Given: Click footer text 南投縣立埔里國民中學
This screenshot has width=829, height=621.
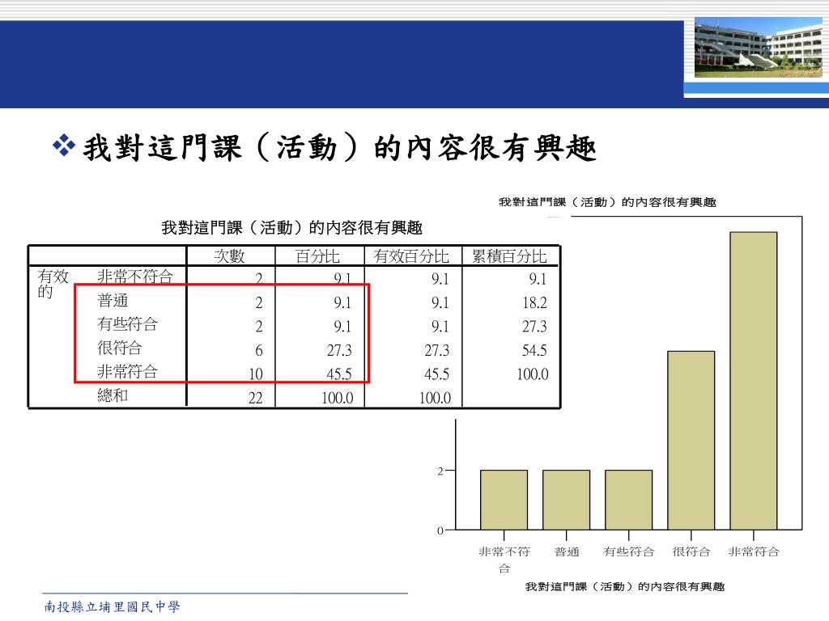Looking at the screenshot, I should click(x=112, y=607).
